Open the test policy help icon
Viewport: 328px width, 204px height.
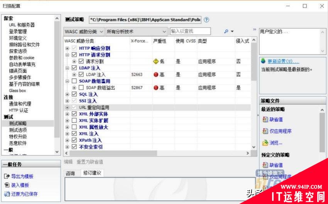coord(206,20)
